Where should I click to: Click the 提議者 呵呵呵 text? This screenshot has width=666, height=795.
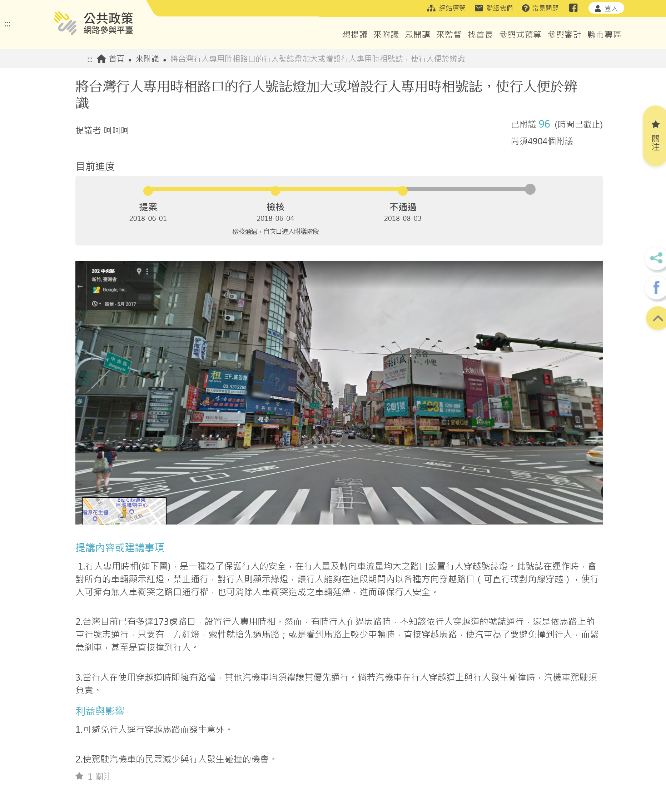click(x=102, y=130)
